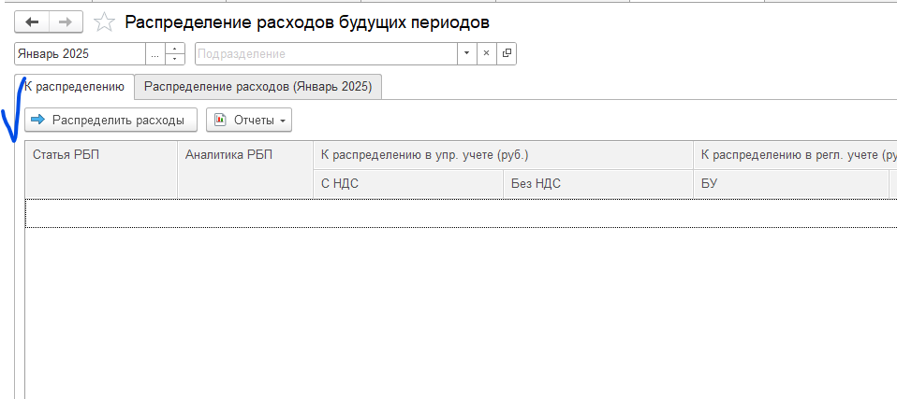The height and width of the screenshot is (399, 897).
Task: Go forward using the right arrow button
Action: [x=65, y=21]
